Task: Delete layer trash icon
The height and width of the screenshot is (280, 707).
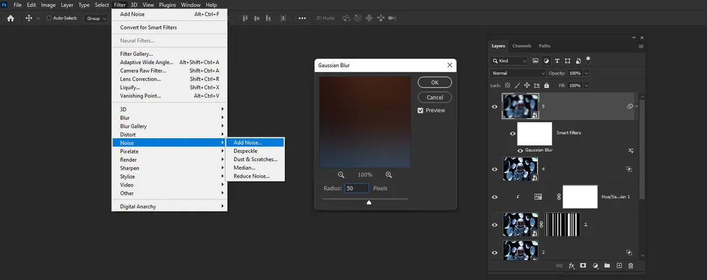Action: [630, 266]
